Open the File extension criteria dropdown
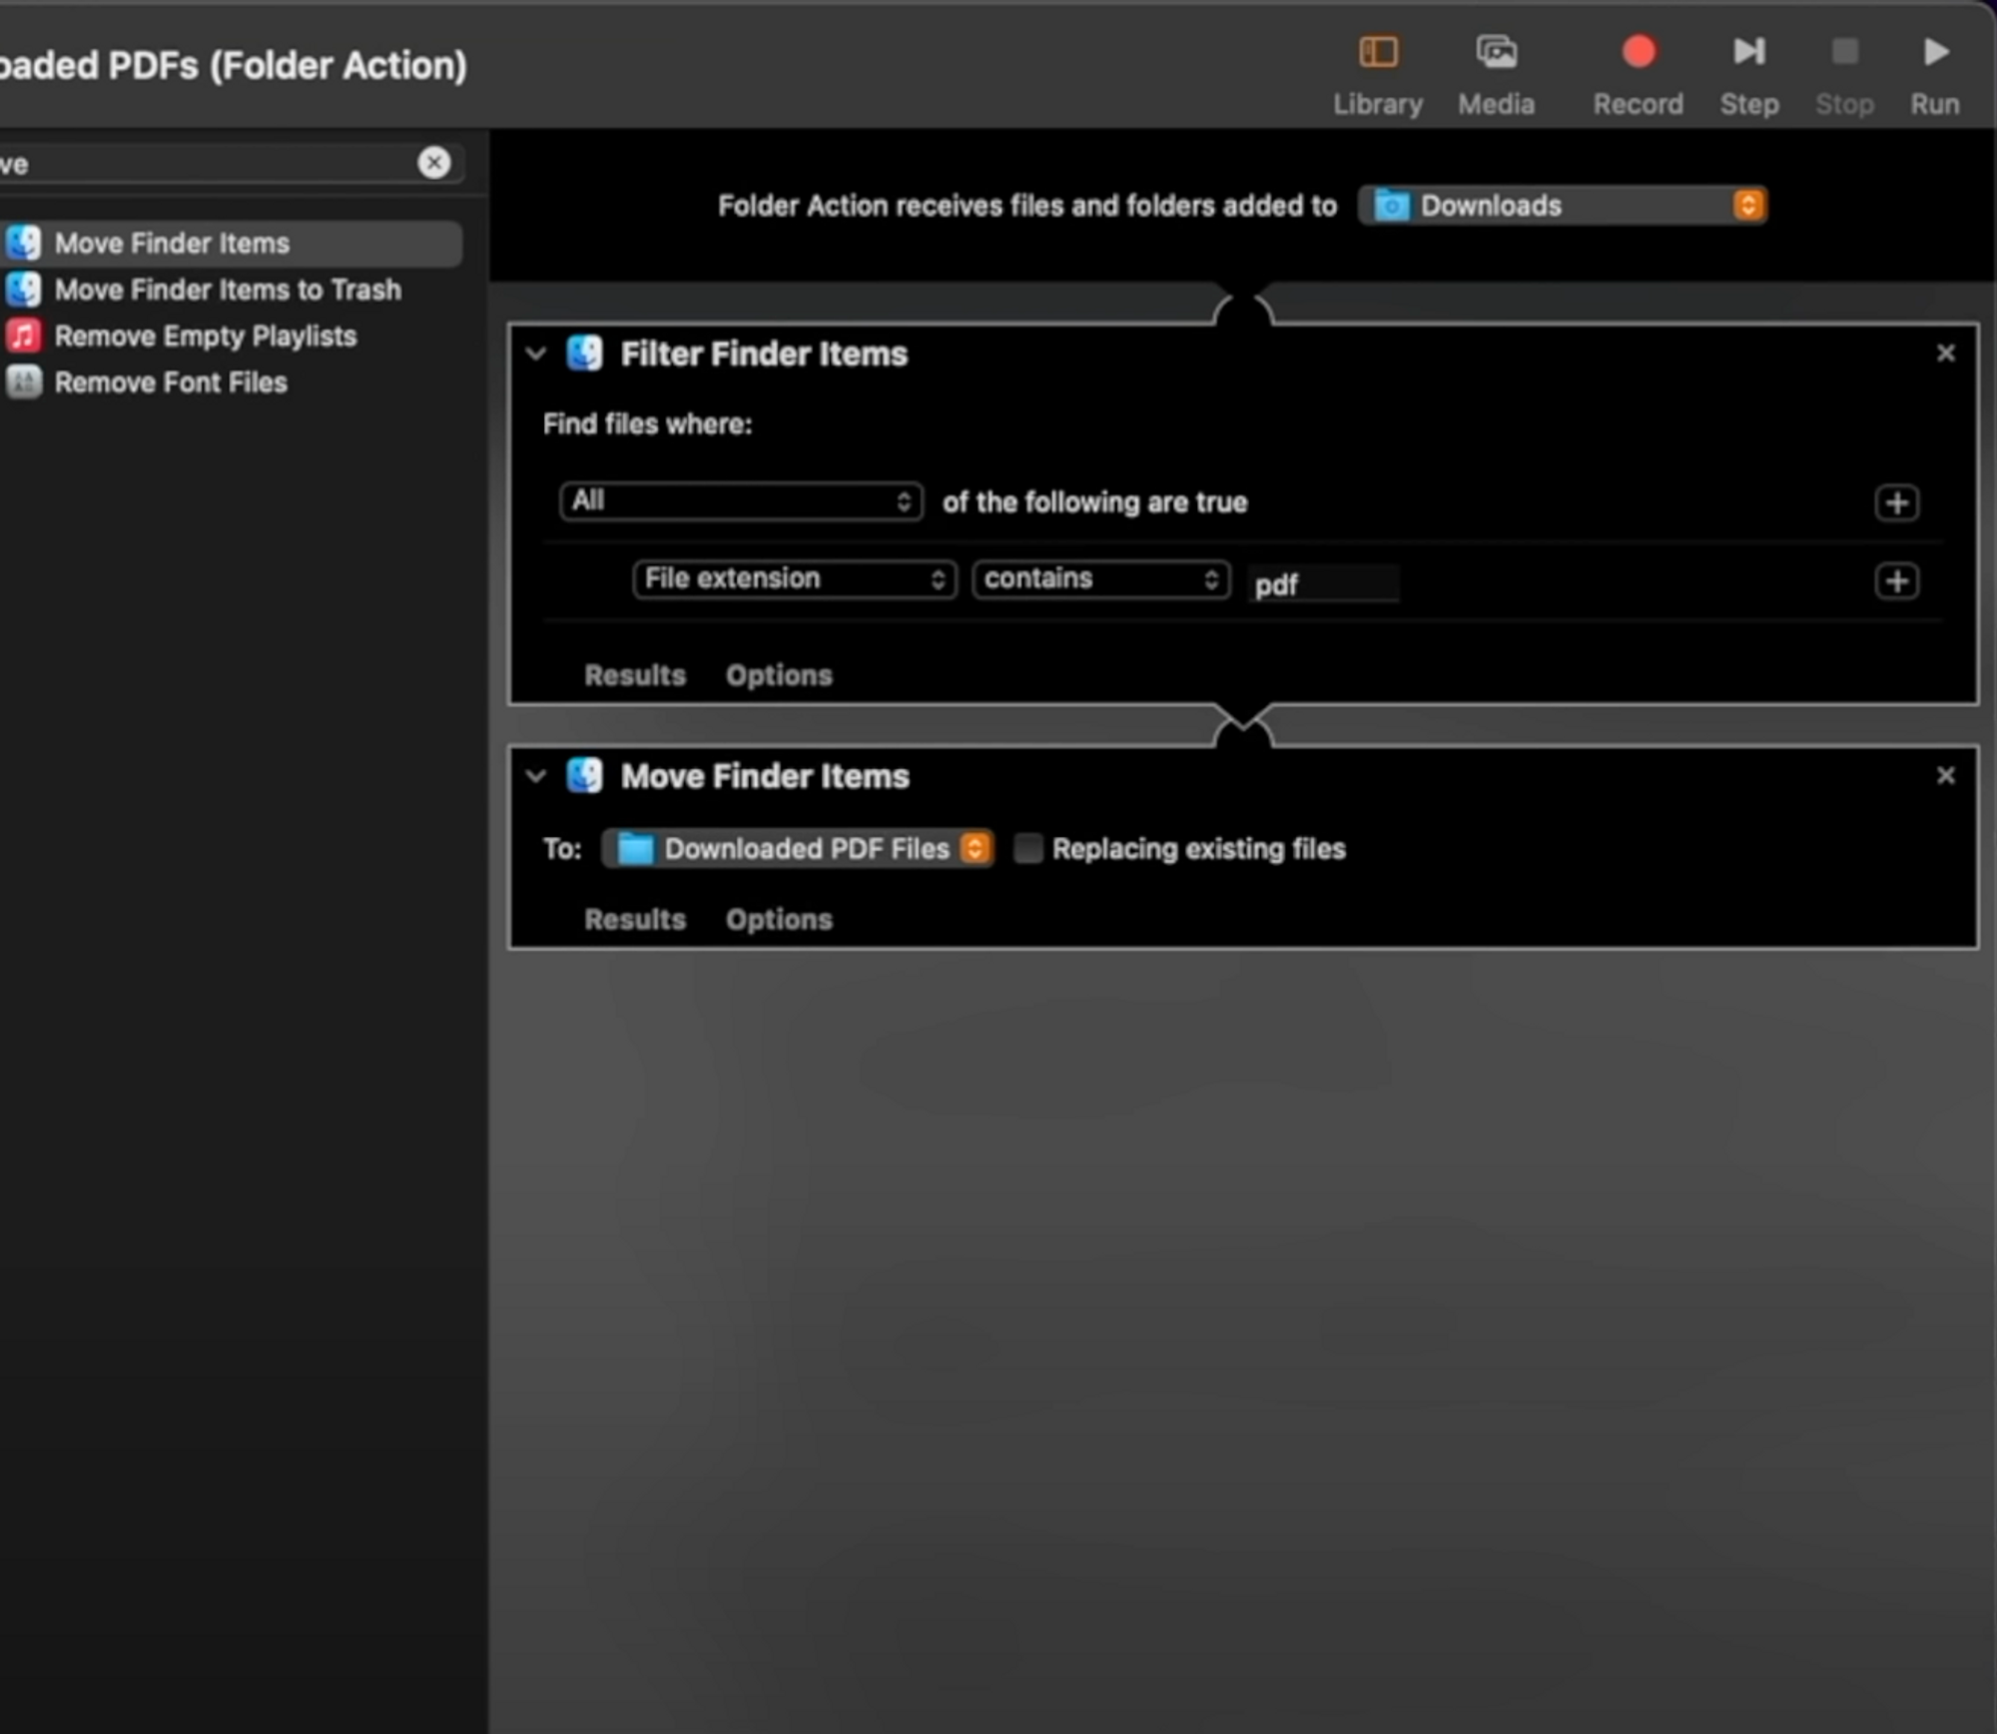This screenshot has width=1997, height=1734. pyautogui.click(x=795, y=579)
